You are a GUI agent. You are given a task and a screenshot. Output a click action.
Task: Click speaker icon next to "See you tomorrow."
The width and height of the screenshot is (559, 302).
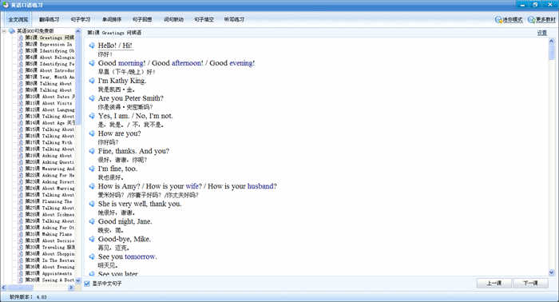click(x=92, y=256)
